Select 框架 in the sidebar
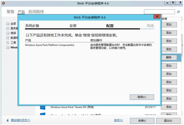The height and width of the screenshot is (125, 184). point(13,33)
